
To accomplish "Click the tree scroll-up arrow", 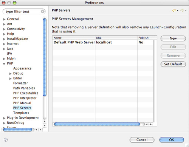I will pyautogui.click(x=45, y=121).
